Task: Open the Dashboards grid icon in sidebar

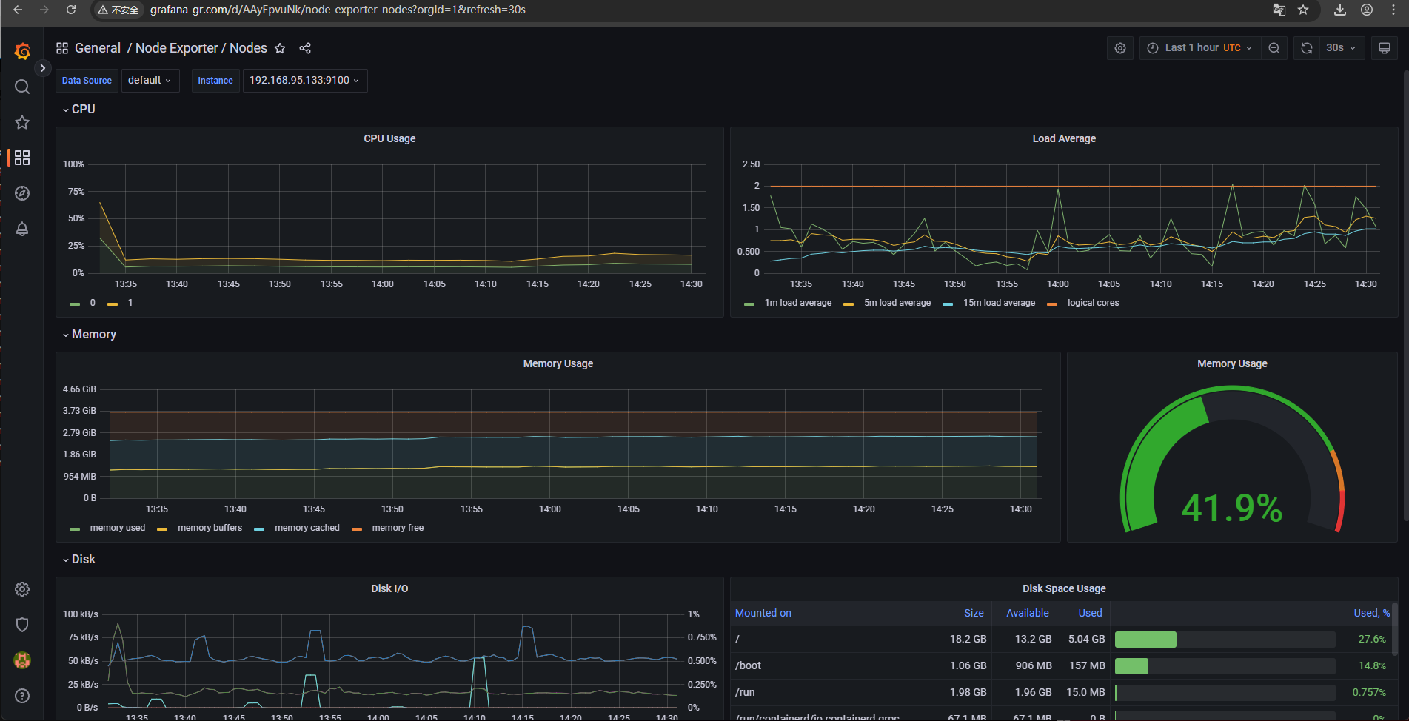Action: 22,158
